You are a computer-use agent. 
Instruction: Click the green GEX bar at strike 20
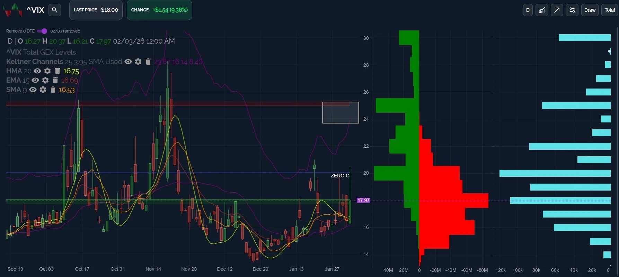click(397, 173)
